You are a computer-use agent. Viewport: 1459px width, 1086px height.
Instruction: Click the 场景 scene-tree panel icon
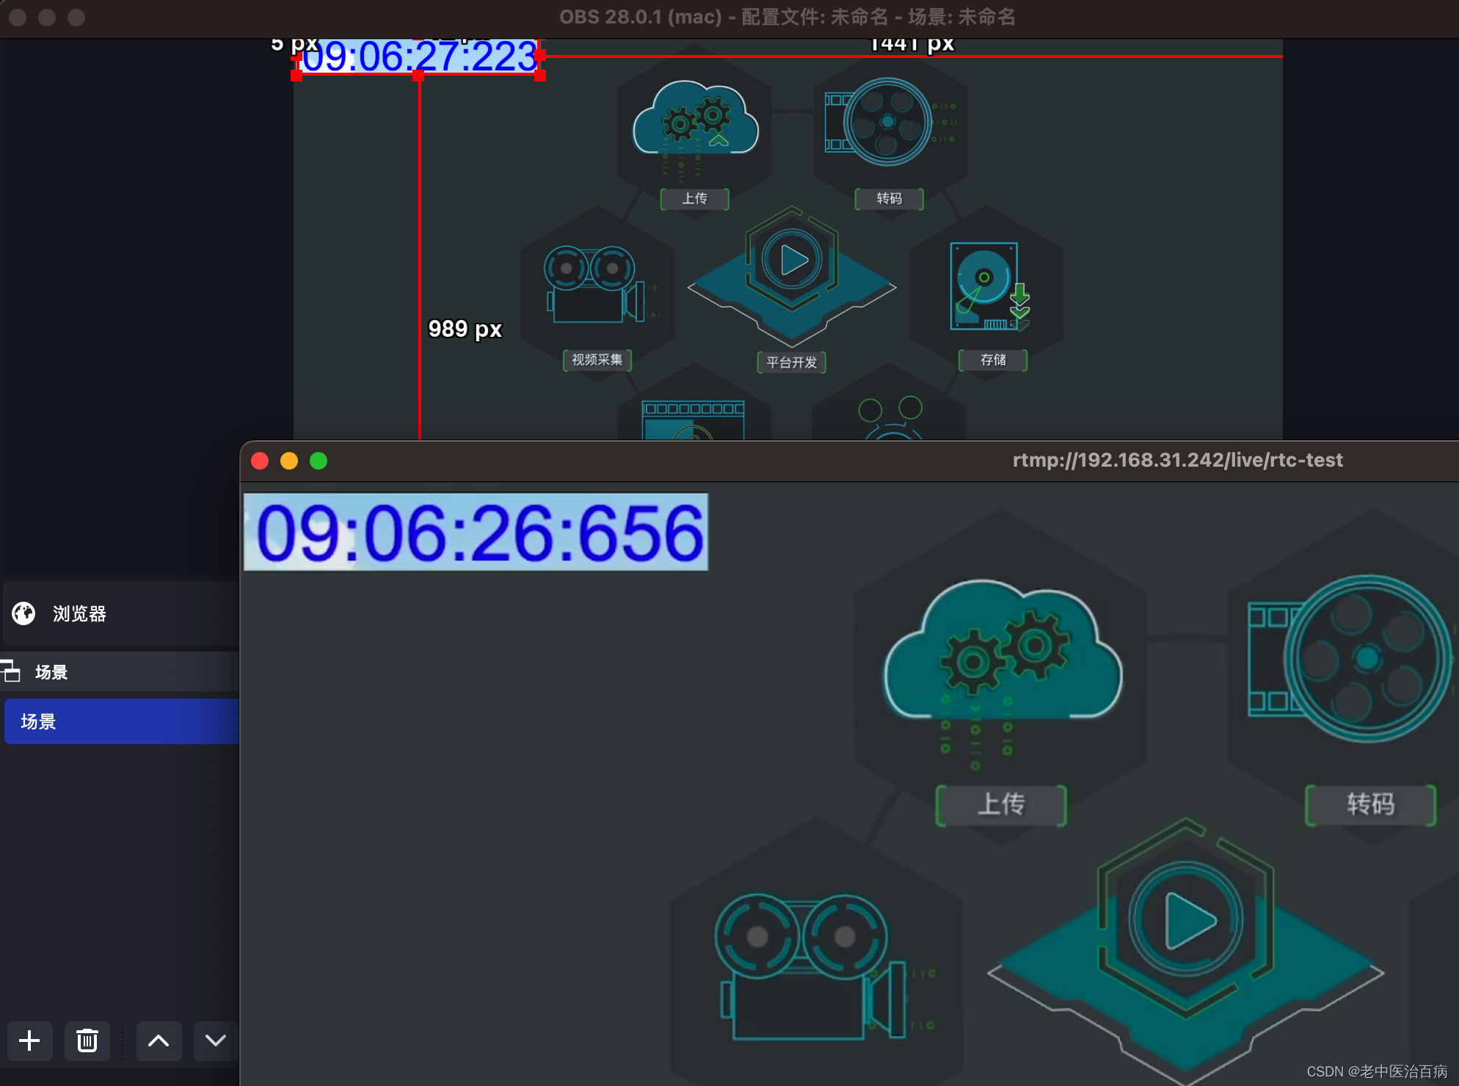click(12, 671)
